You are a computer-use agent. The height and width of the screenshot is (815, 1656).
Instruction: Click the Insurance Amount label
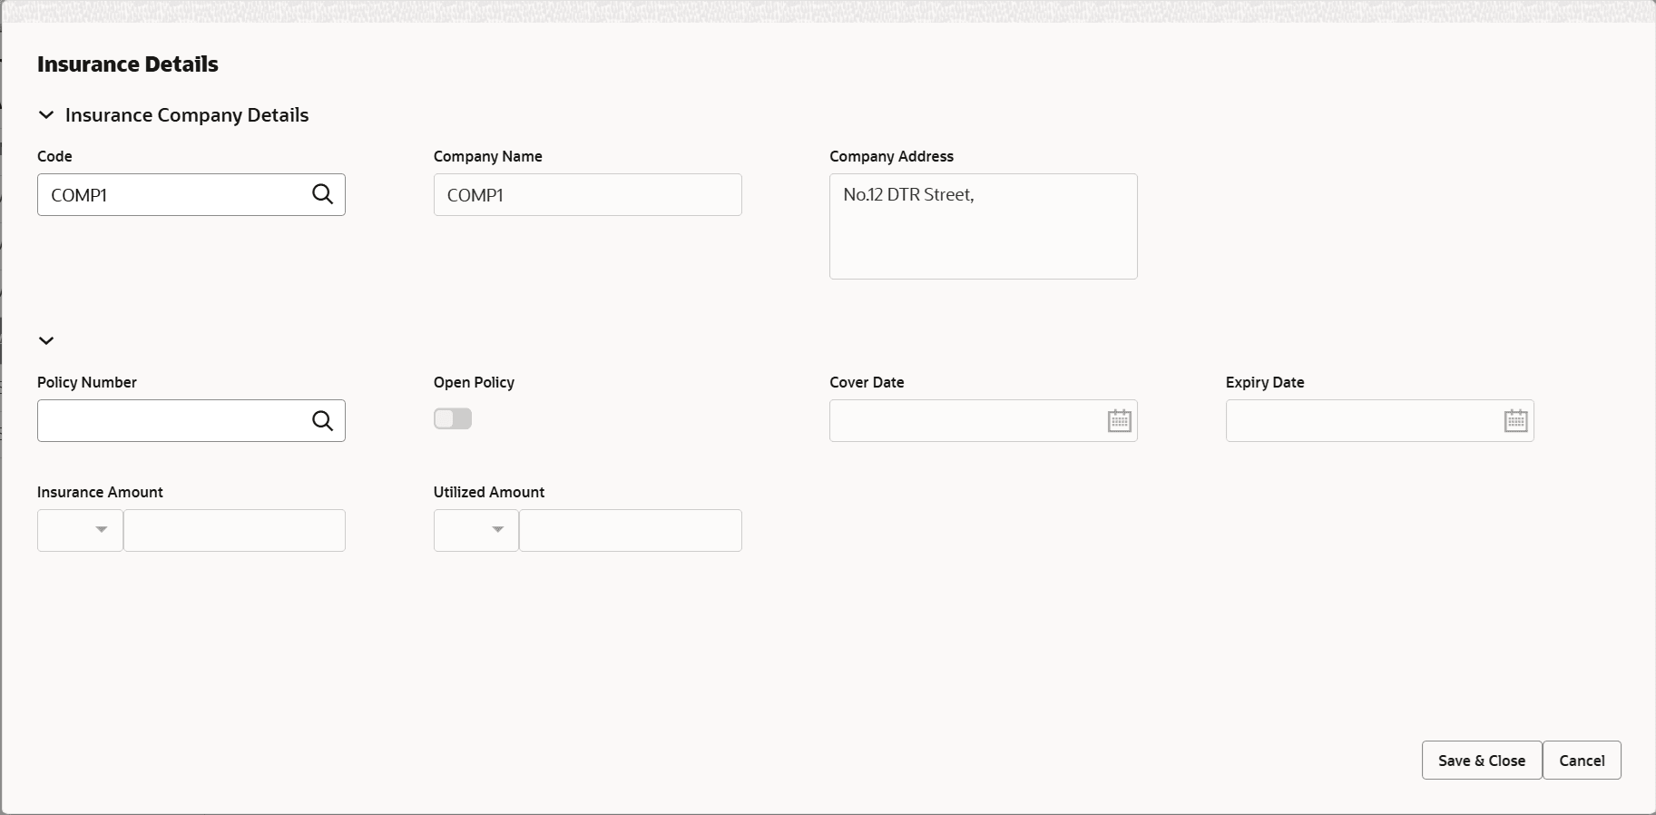100,492
